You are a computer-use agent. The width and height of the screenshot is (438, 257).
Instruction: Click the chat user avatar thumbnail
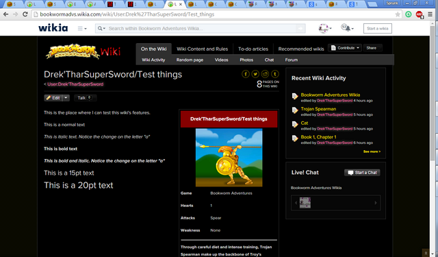[305, 203]
